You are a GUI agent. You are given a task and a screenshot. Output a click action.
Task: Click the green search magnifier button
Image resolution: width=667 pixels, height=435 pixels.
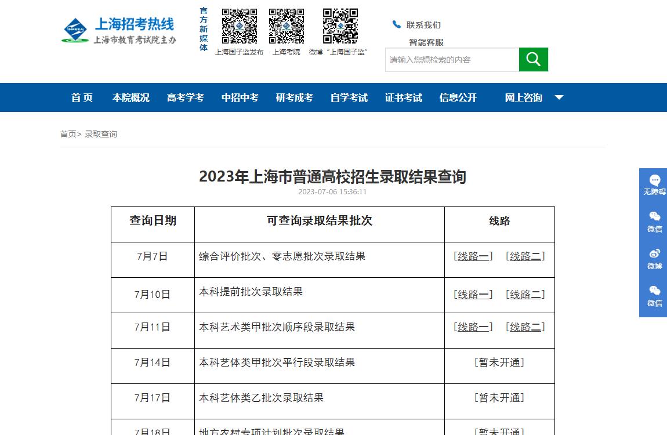coord(534,60)
